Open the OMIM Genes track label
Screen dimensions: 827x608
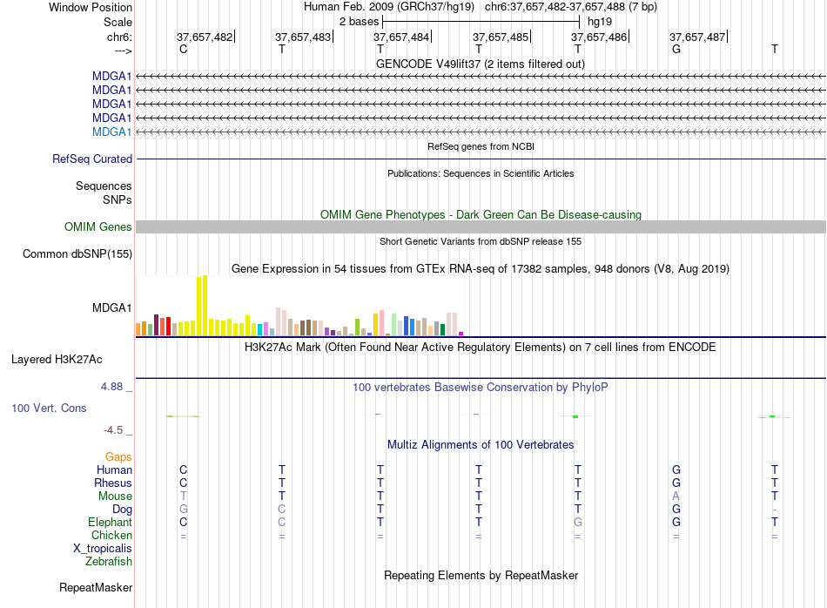(98, 227)
